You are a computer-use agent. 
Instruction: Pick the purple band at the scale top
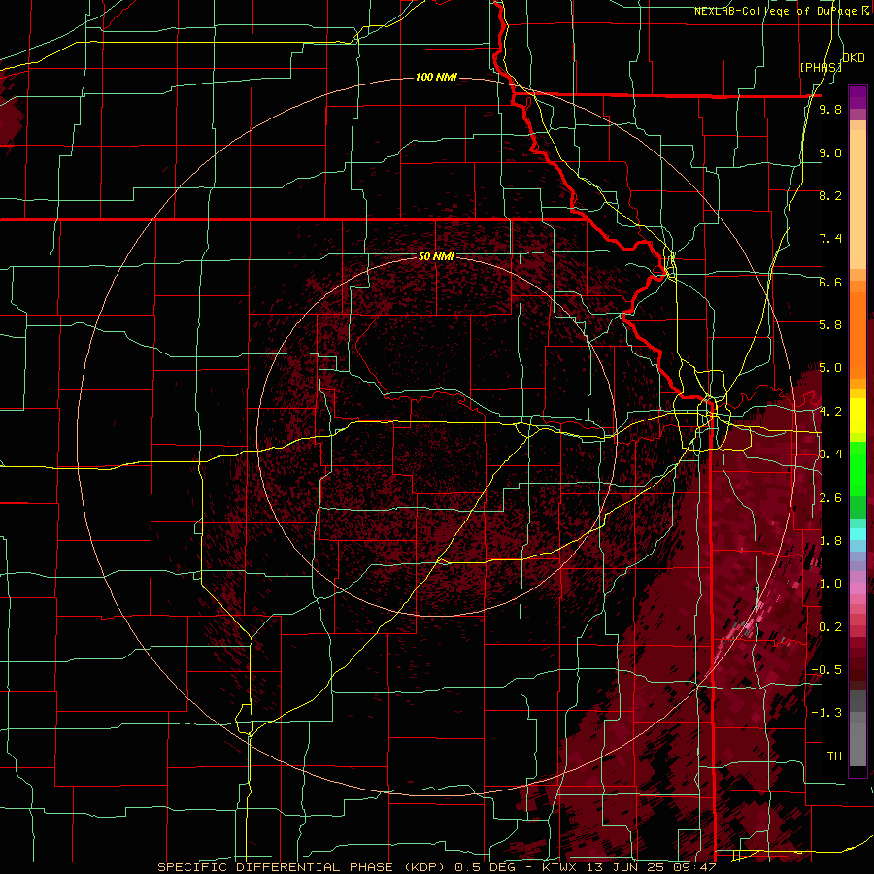pos(857,97)
